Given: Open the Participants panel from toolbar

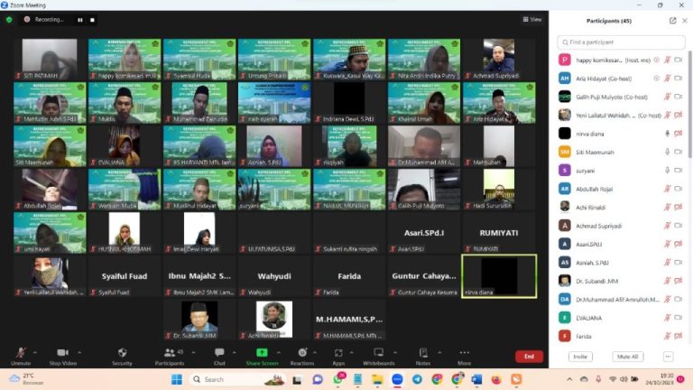Looking at the screenshot, I should pos(170,357).
